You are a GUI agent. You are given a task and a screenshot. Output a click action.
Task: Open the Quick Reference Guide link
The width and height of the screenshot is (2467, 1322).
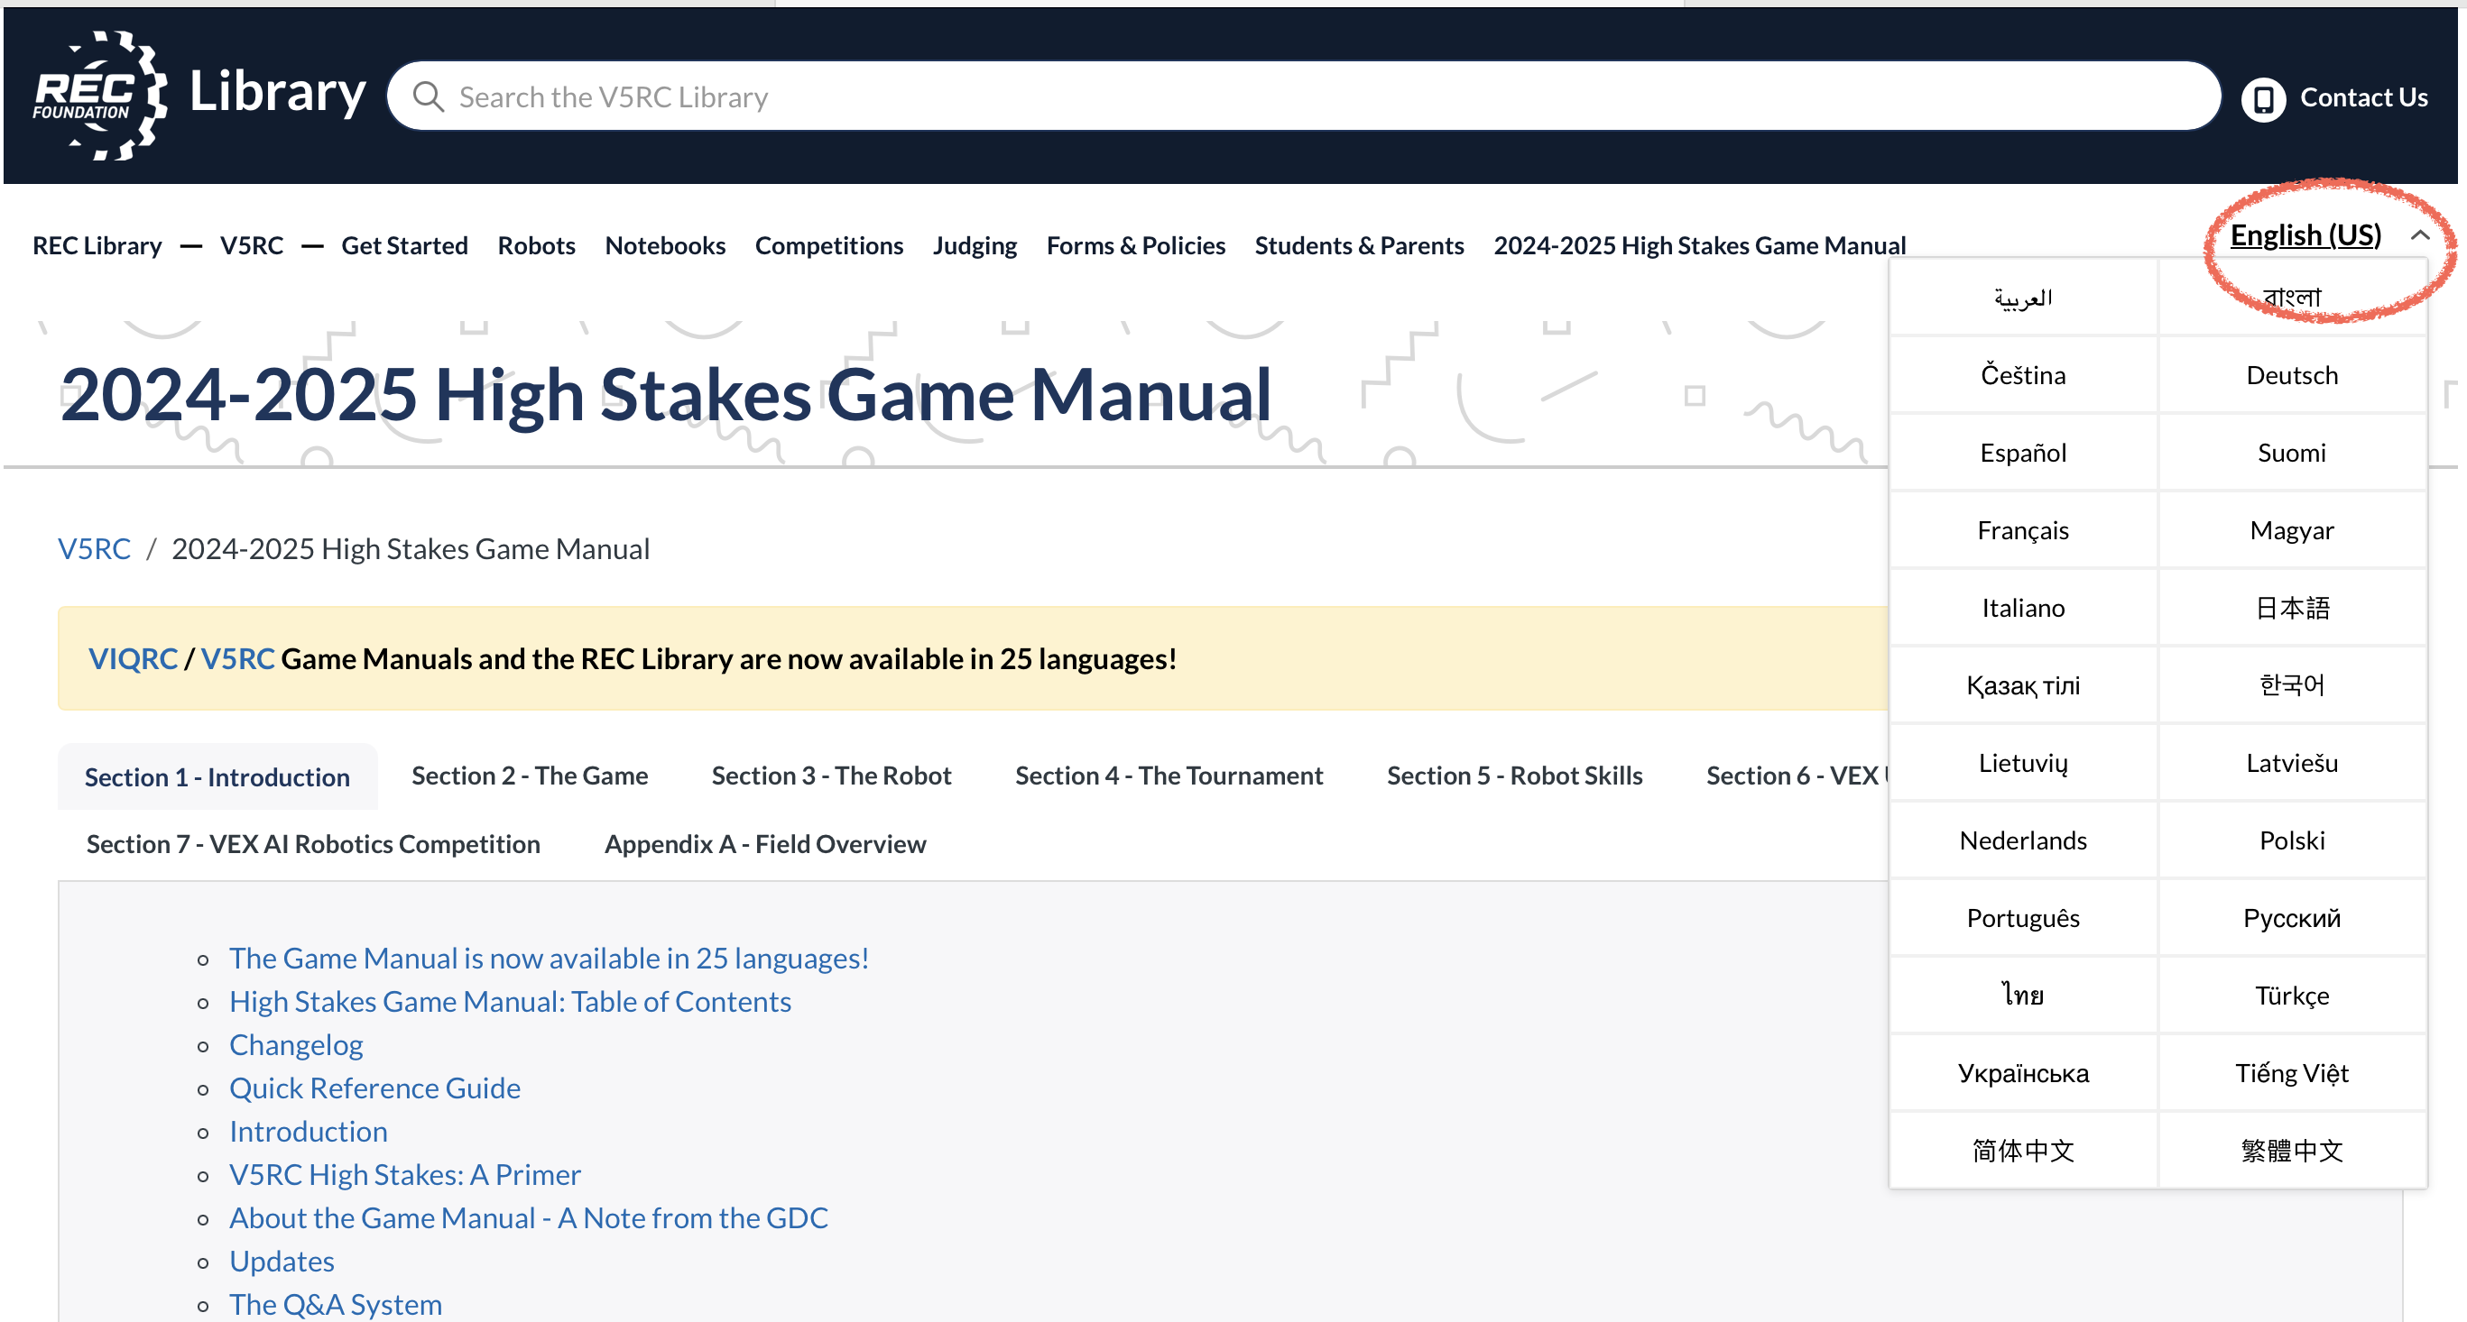(x=374, y=1088)
